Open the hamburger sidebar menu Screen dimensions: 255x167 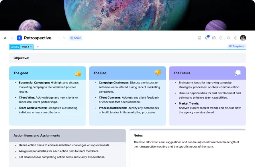[12, 38]
